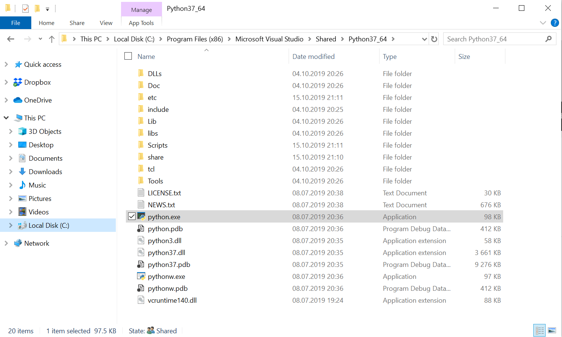
Task: Open the View ribbon tab
Action: point(106,23)
